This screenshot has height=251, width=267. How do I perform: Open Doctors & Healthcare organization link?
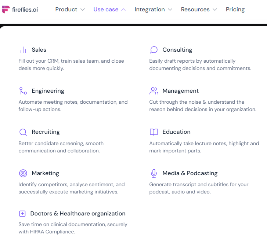(78, 214)
